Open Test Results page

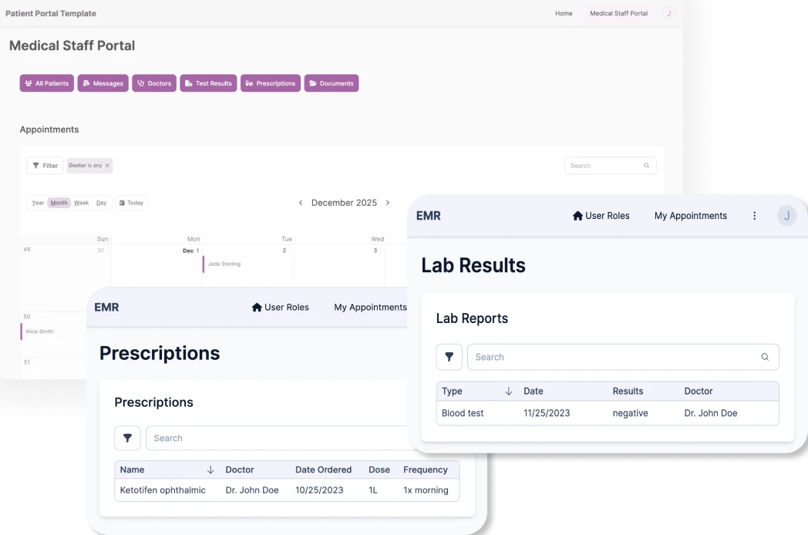208,83
